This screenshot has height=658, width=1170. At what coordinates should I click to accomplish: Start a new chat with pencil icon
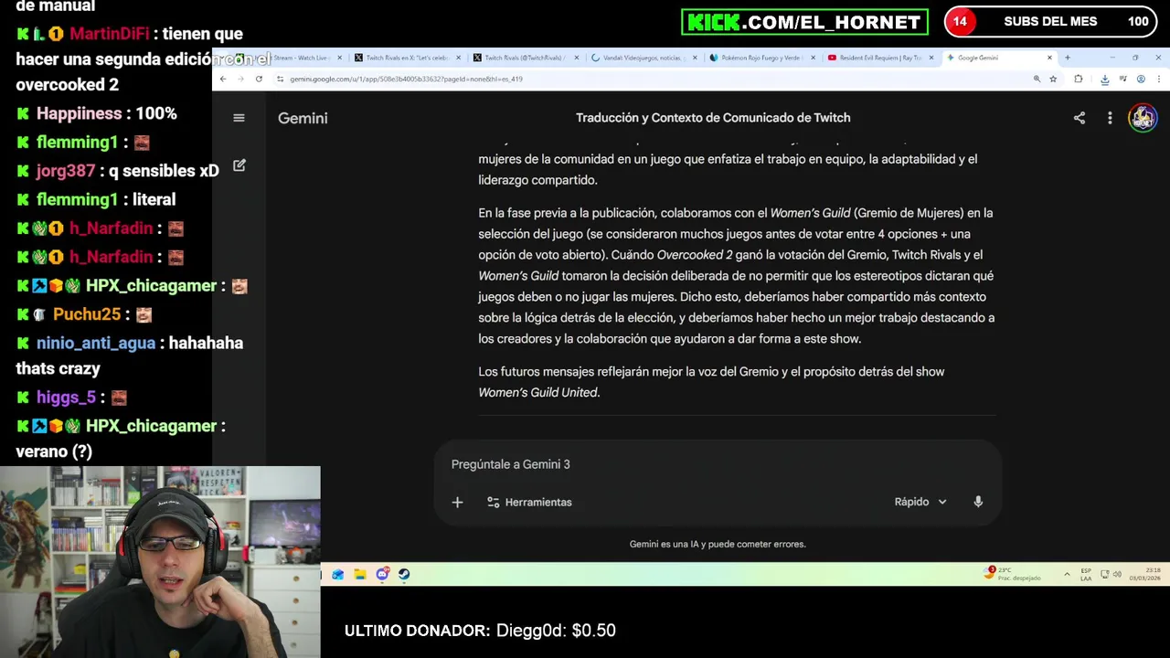[239, 165]
